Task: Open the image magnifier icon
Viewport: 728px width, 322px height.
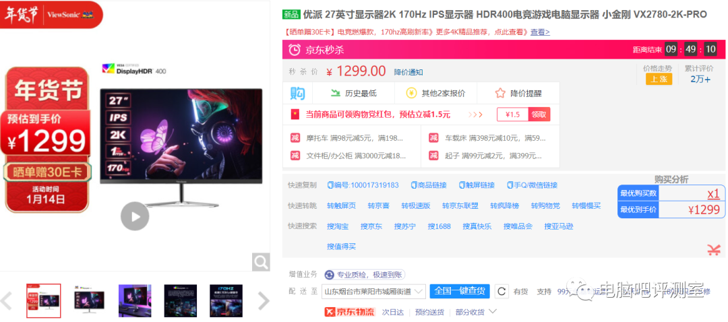Action: pyautogui.click(x=261, y=262)
